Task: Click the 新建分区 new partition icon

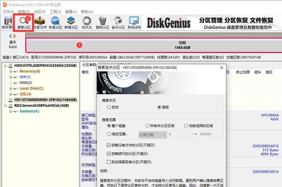Action: point(71,23)
